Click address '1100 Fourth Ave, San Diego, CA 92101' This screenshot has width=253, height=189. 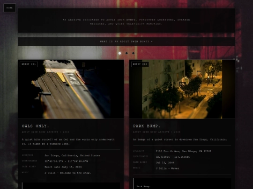184,151
